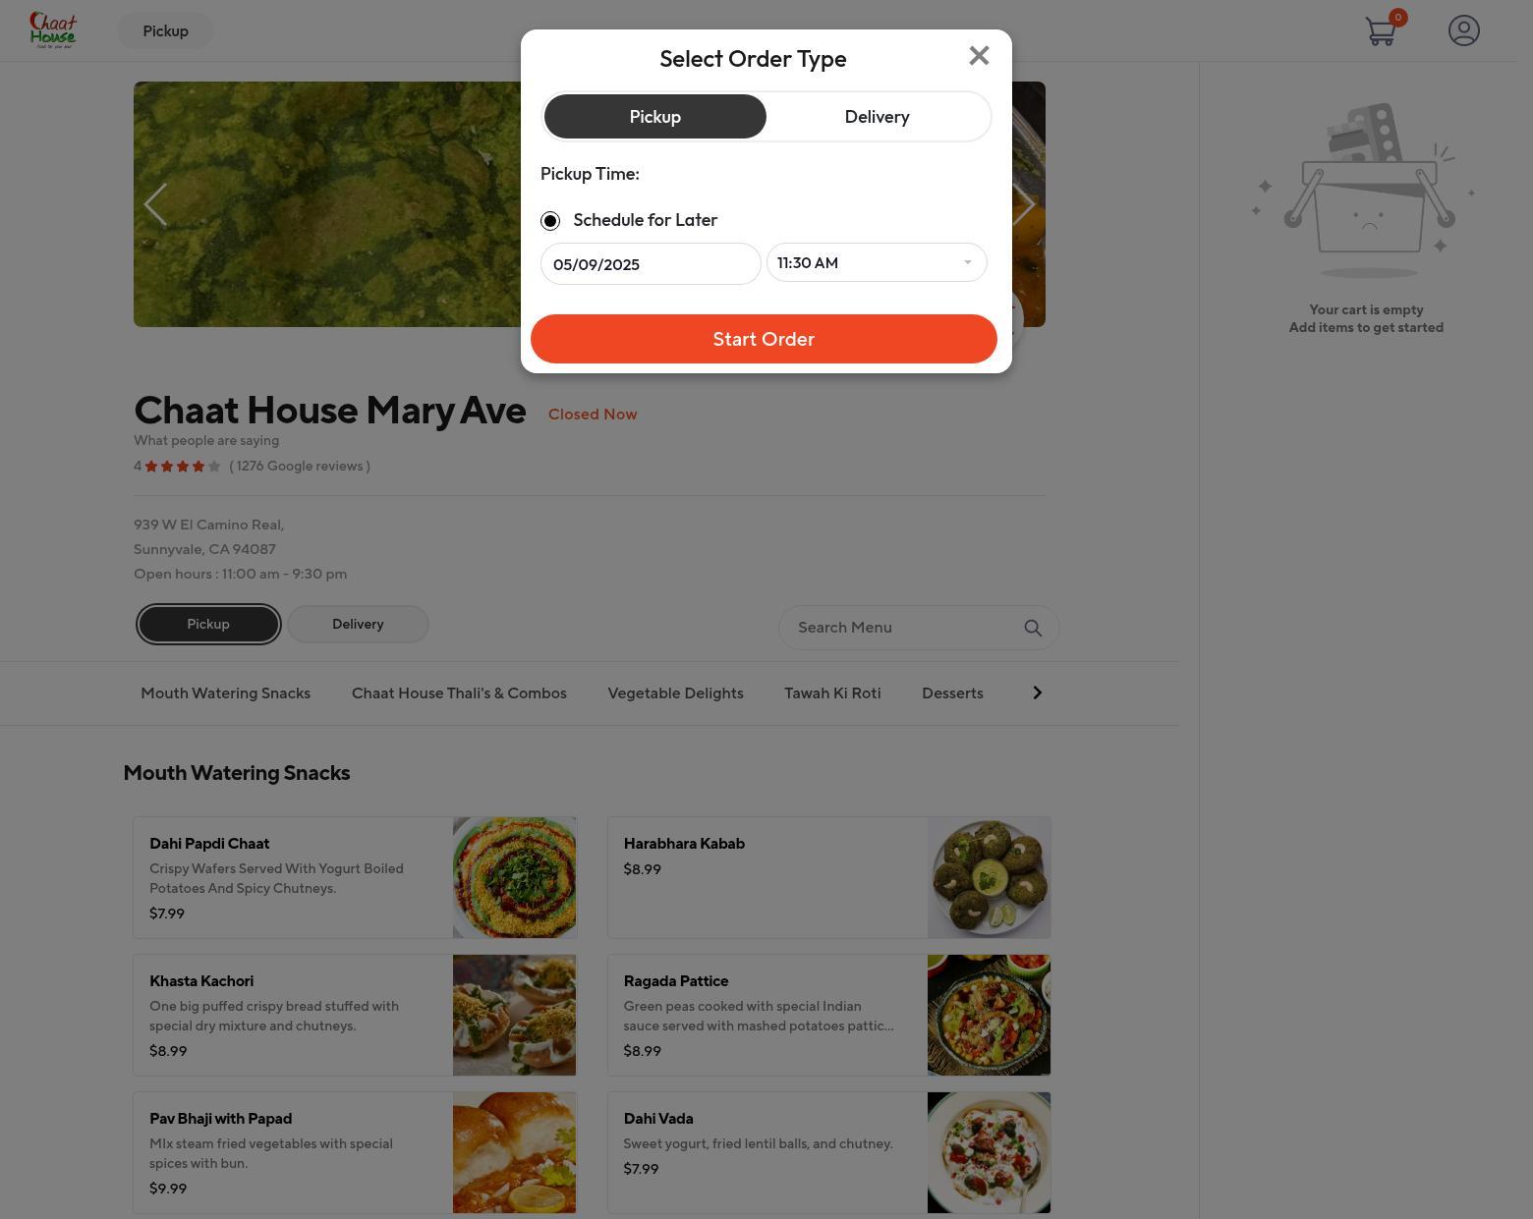Image resolution: width=1533 pixels, height=1219 pixels.
Task: Select Pickup option in the dialog
Action: point(654,117)
